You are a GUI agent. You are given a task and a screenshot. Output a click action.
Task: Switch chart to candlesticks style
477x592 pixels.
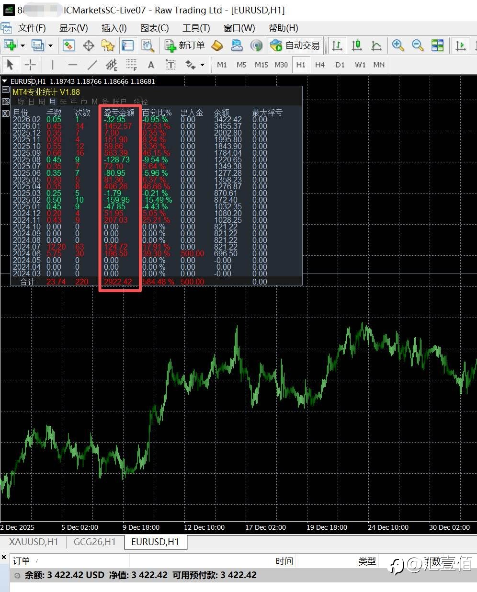pyautogui.click(x=357, y=46)
